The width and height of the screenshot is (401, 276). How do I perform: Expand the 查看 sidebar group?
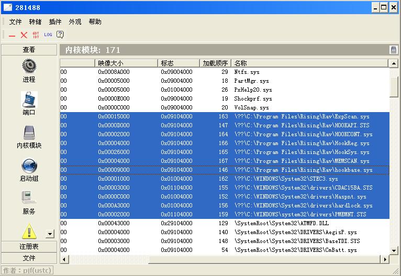(x=29, y=50)
